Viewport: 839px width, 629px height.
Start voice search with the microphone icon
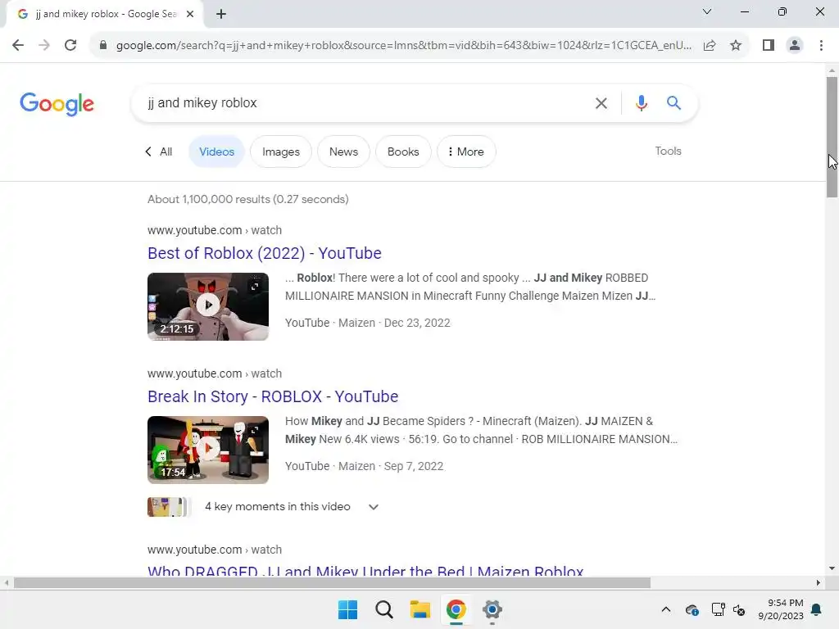click(x=641, y=102)
